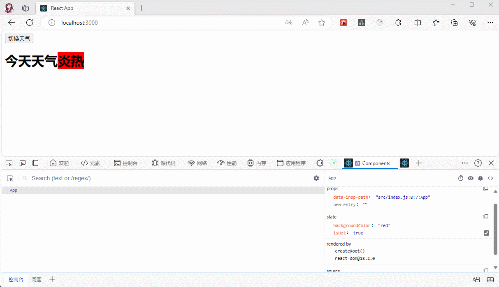Viewport: 499px width, 287px height.
Task: Toggle device emulation icon in DevTools
Action: point(22,163)
